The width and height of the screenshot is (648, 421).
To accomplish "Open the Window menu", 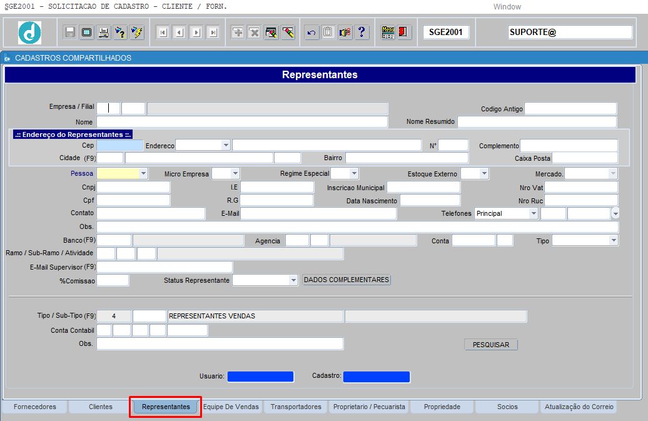I will 507,7.
